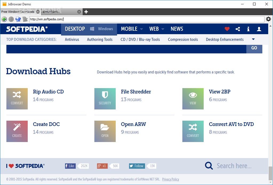273x185 pixels.
Task: Click the Create DOC wand tile
Action: (x=17, y=131)
